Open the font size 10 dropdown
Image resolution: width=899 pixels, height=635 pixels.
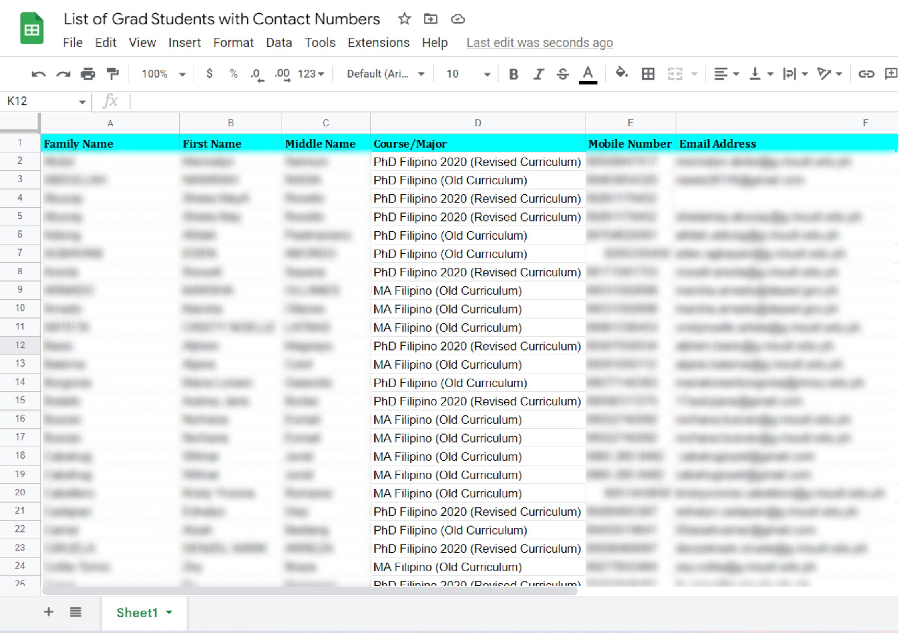tap(468, 74)
